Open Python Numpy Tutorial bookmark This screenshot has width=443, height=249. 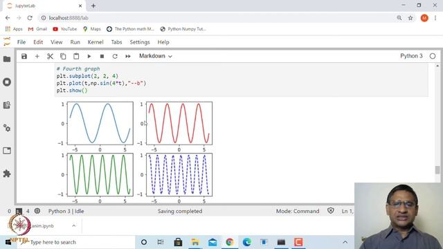click(x=183, y=29)
